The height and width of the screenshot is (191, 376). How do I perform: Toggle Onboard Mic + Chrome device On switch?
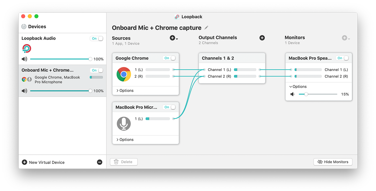[x=97, y=70]
